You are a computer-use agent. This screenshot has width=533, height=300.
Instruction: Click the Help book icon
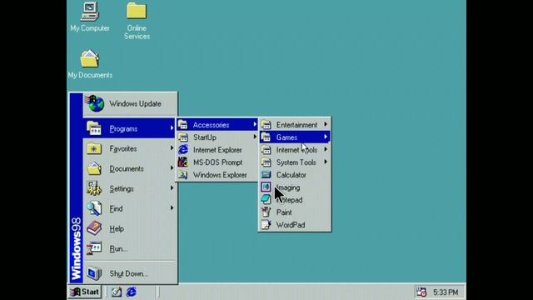(94, 228)
